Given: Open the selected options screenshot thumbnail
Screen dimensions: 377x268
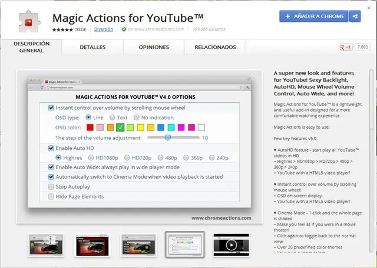Looking at the screenshot, I should pyautogui.click(x=185, y=244).
